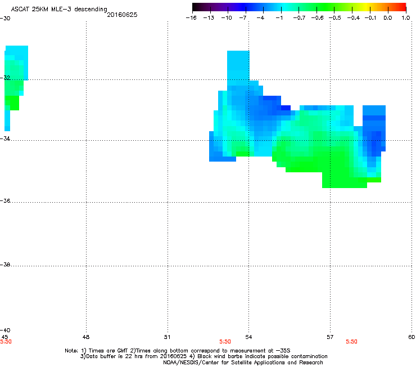Image resolution: width=416 pixels, height=366 pixels.
Task: Click the color scale label '-13'
Action: (x=209, y=18)
